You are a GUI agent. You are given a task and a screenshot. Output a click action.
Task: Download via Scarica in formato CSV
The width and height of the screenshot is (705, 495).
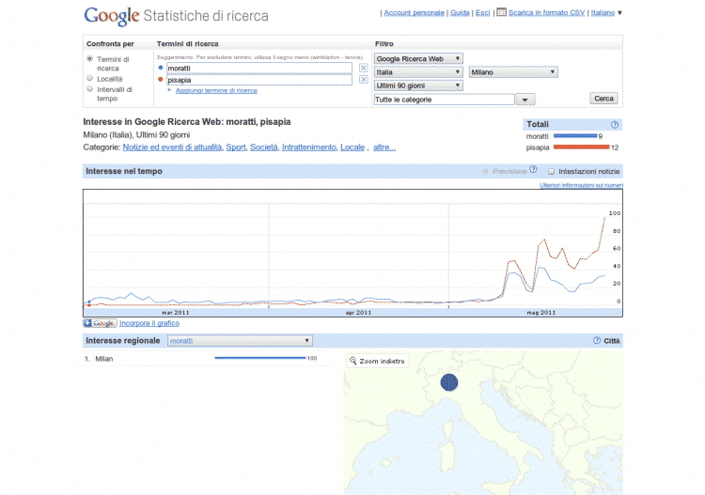[546, 12]
